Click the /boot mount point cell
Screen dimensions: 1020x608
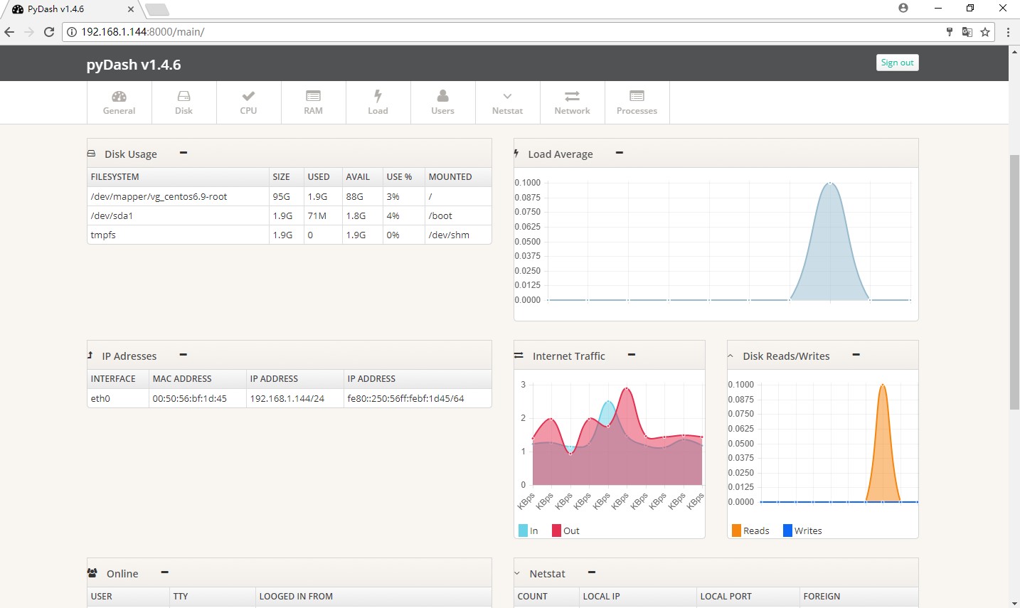458,215
